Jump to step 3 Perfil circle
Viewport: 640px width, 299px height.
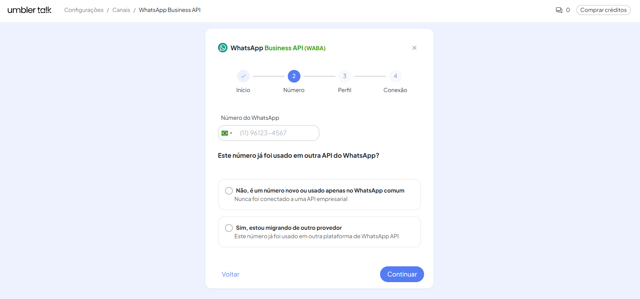tap(344, 76)
